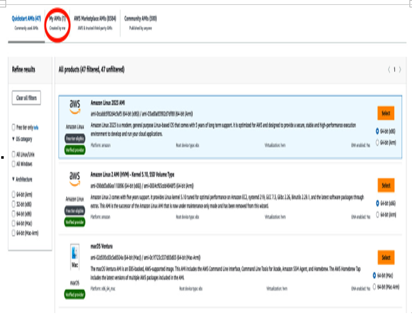
Task: Choose 64-bit (Arm) for Amazon Linux 2
Action: pos(378,215)
